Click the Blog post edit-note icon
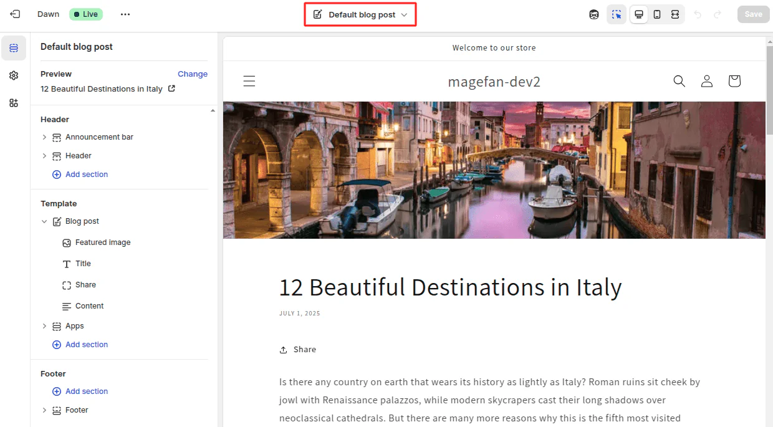The height and width of the screenshot is (427, 773). (57, 221)
